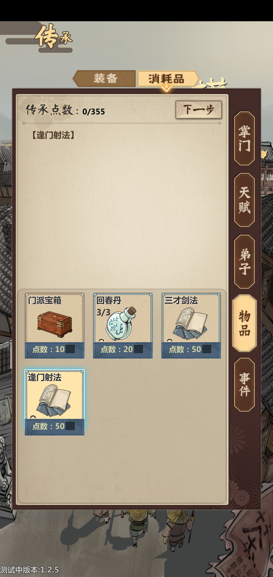Image resolution: width=273 pixels, height=577 pixels.
Task: Tick the box beside 点数:20
Action: coord(139,349)
